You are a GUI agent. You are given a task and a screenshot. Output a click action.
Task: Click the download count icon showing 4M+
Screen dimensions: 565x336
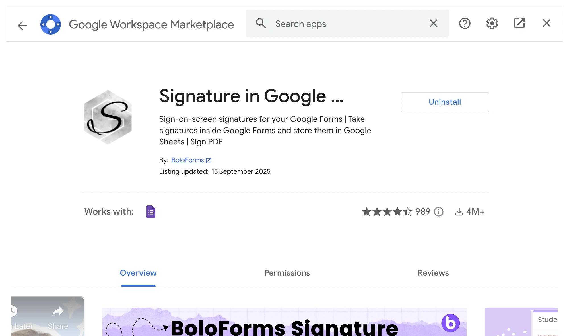[459, 211]
